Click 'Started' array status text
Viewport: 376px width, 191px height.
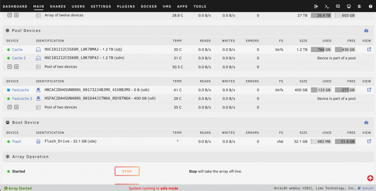18,172
